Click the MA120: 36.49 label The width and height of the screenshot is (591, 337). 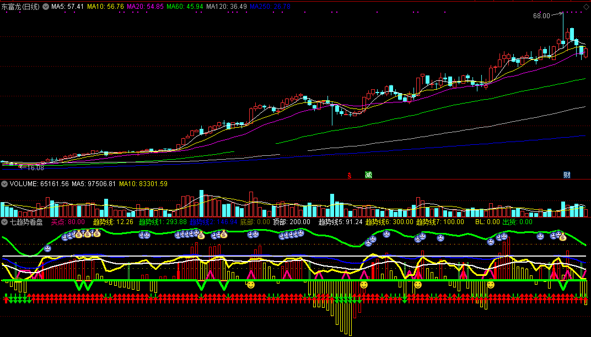[227, 7]
